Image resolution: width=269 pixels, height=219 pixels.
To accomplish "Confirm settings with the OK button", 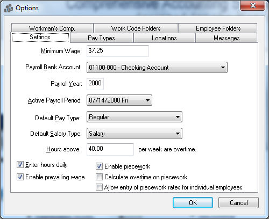I will [x=193, y=203].
